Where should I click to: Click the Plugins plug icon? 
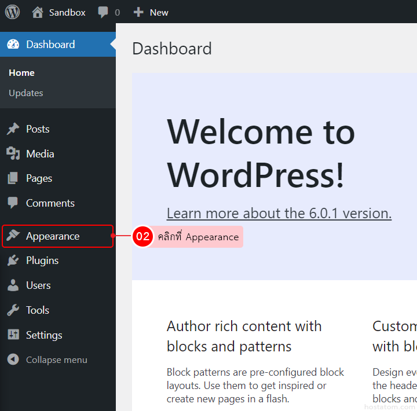13,260
